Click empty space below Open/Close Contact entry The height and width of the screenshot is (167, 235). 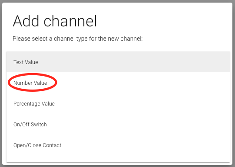pos(118,159)
